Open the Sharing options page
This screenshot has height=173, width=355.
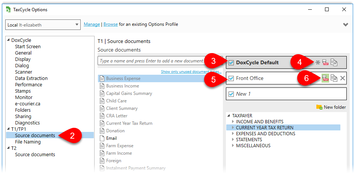(23, 116)
